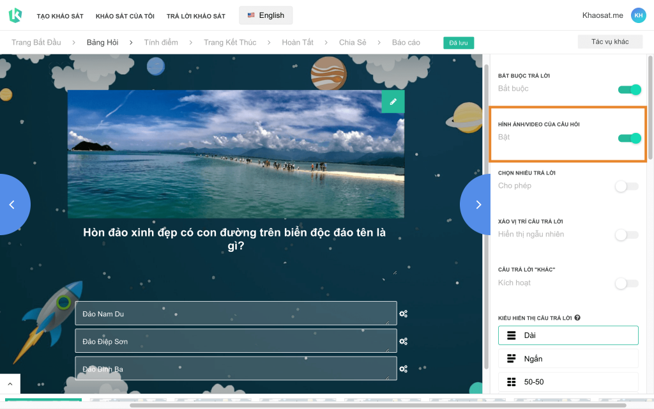Open Tác vụ khác dropdown
The width and height of the screenshot is (654, 409).
(x=610, y=42)
